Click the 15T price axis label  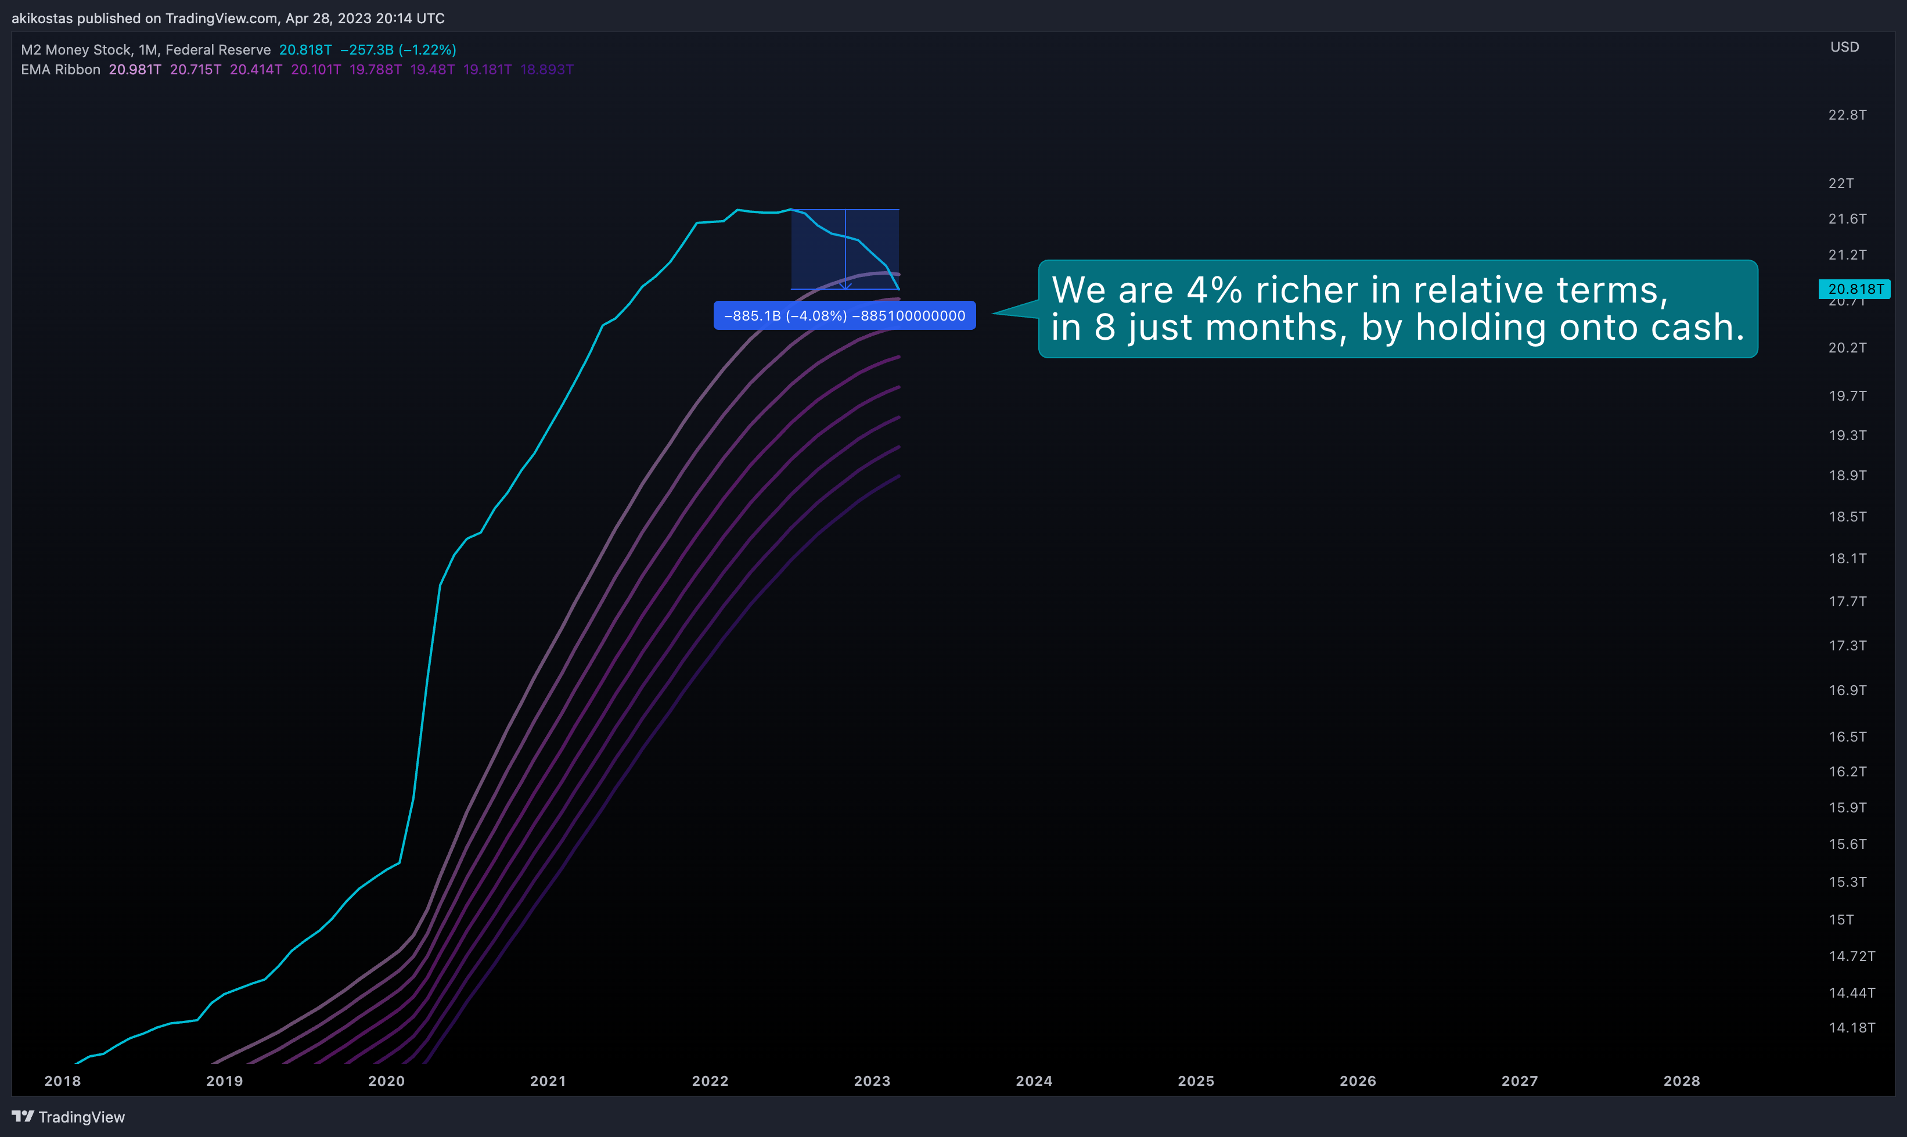tap(1841, 919)
